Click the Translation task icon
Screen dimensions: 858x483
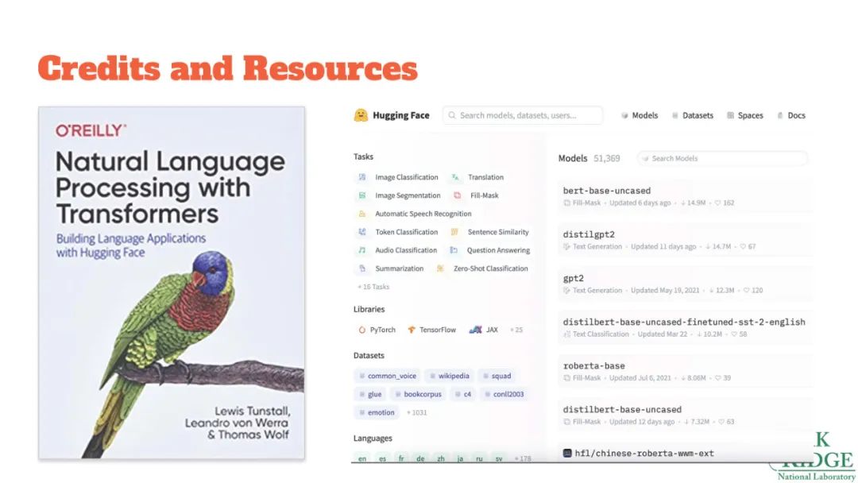coord(455,177)
